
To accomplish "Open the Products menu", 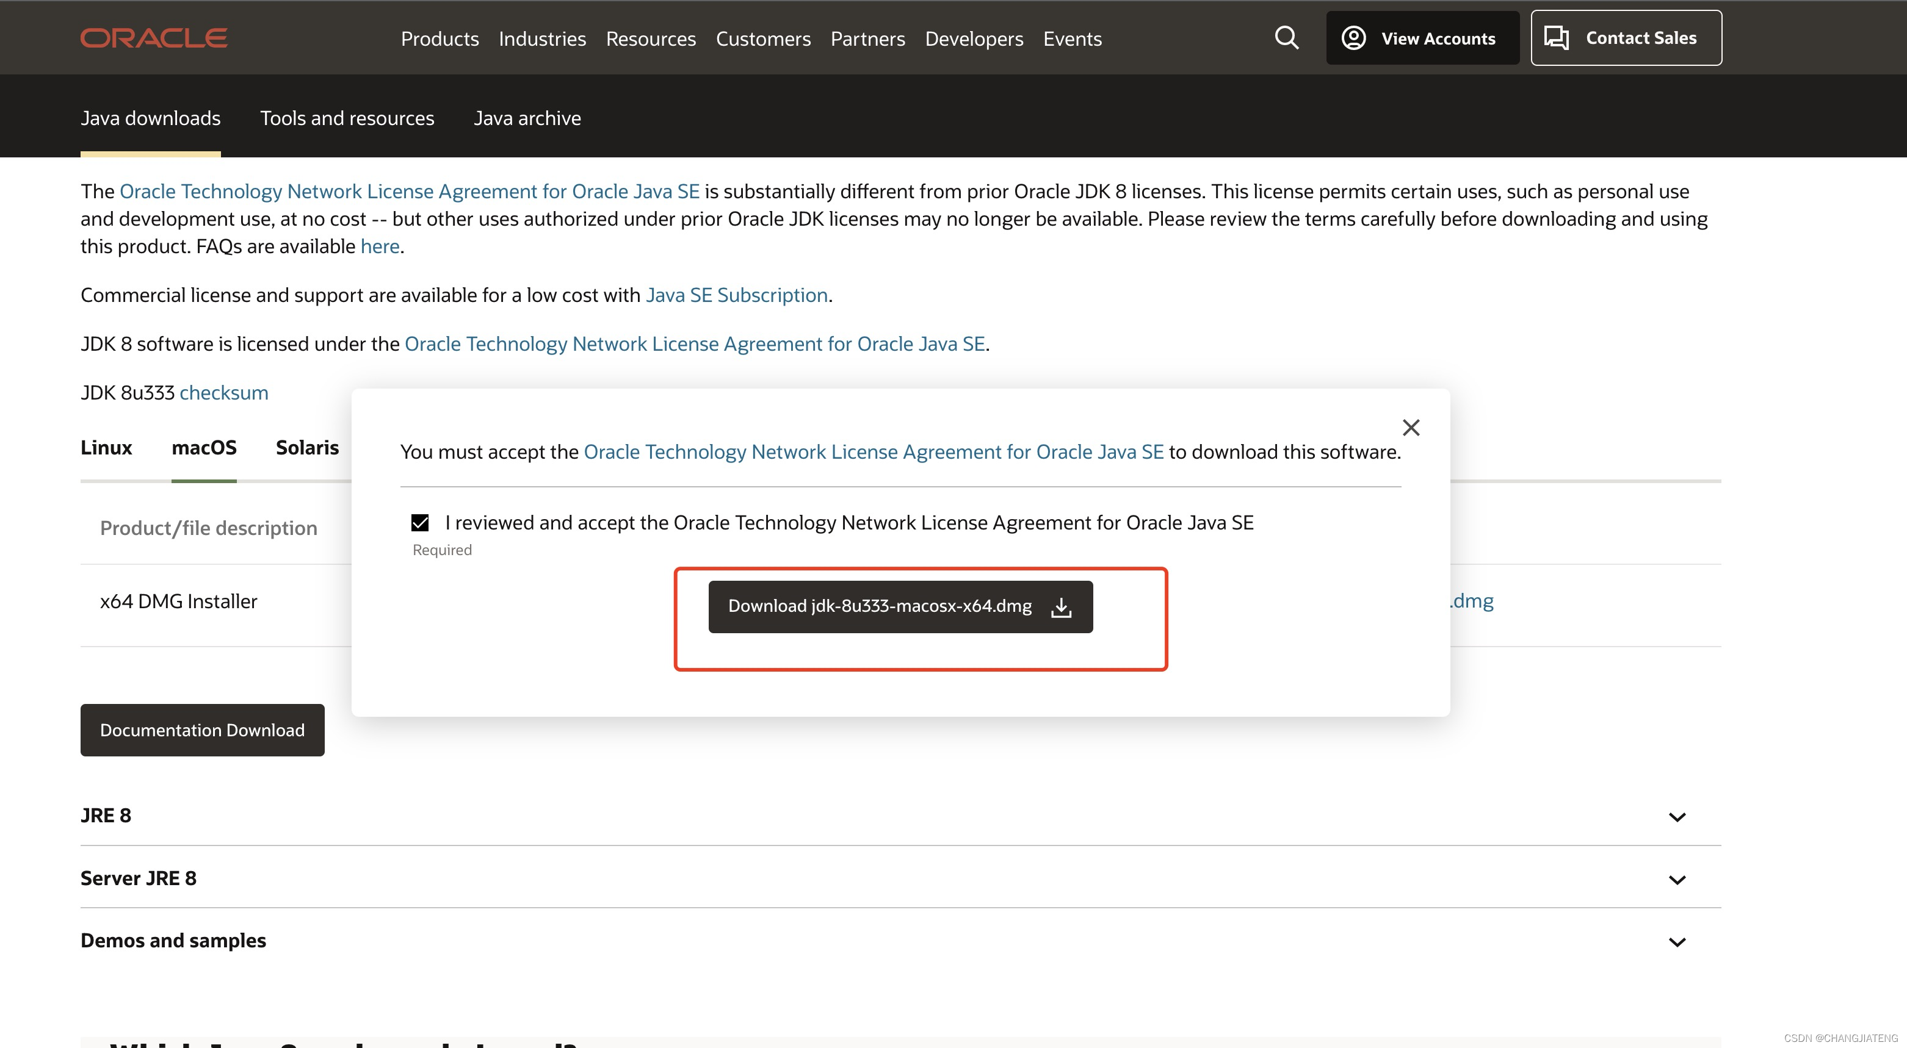I will [440, 38].
